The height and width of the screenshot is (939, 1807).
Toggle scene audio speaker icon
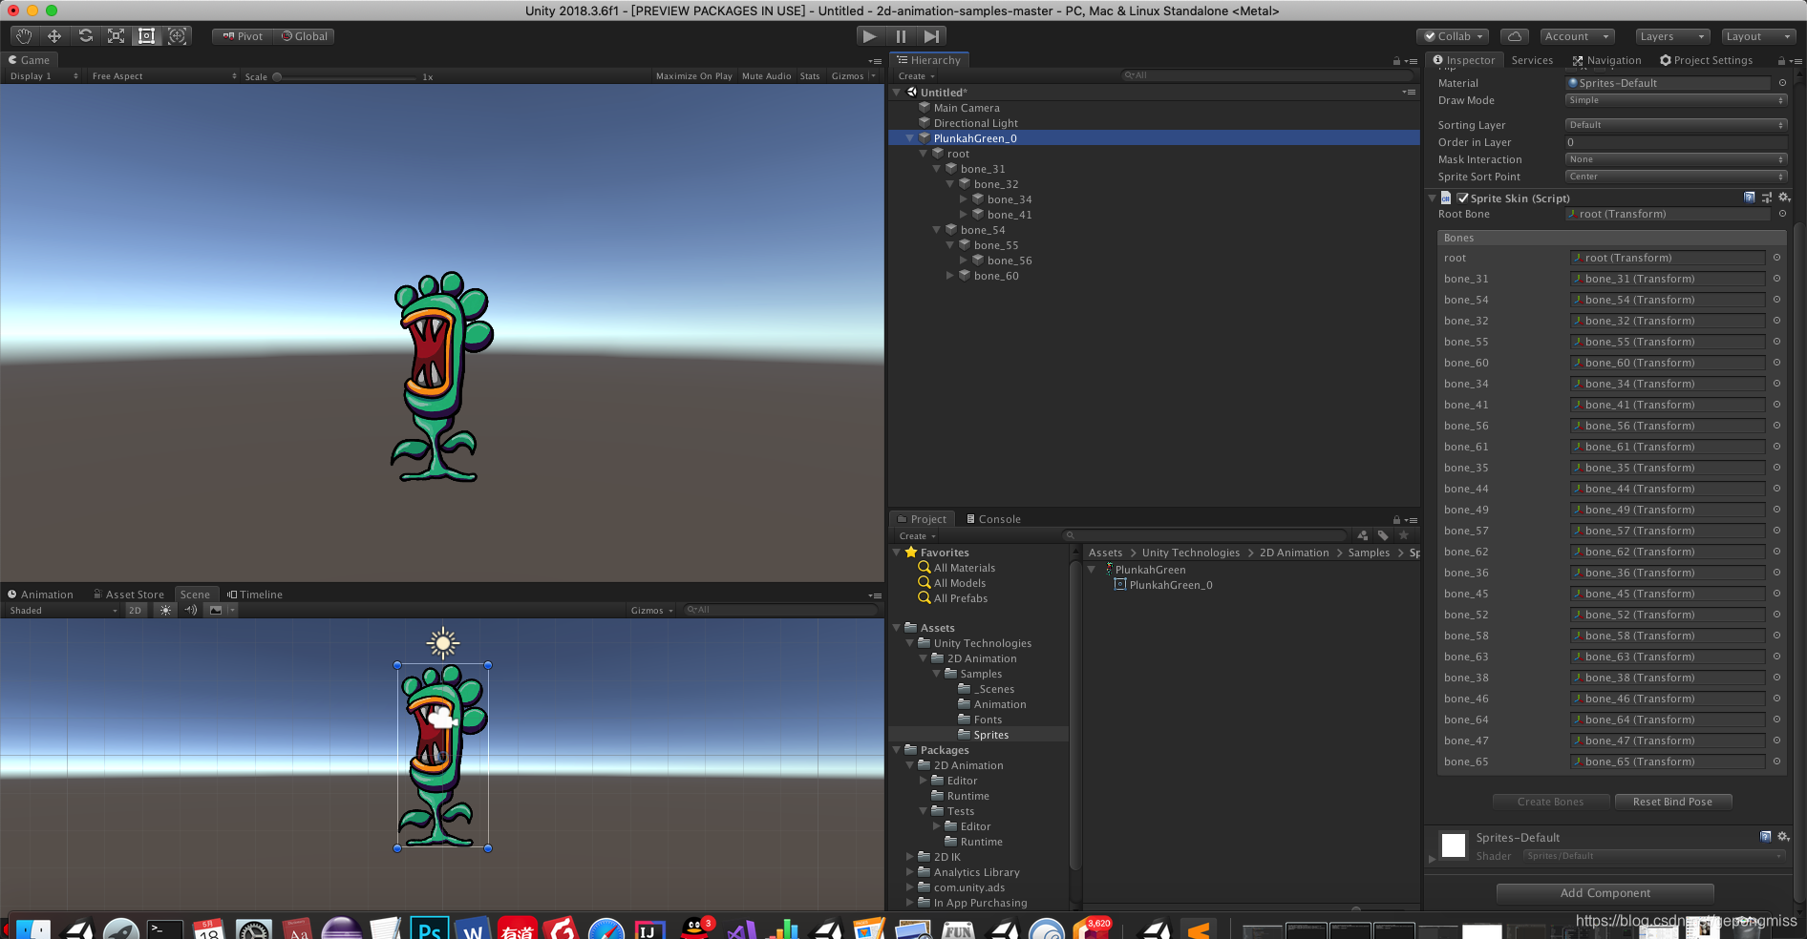191,610
